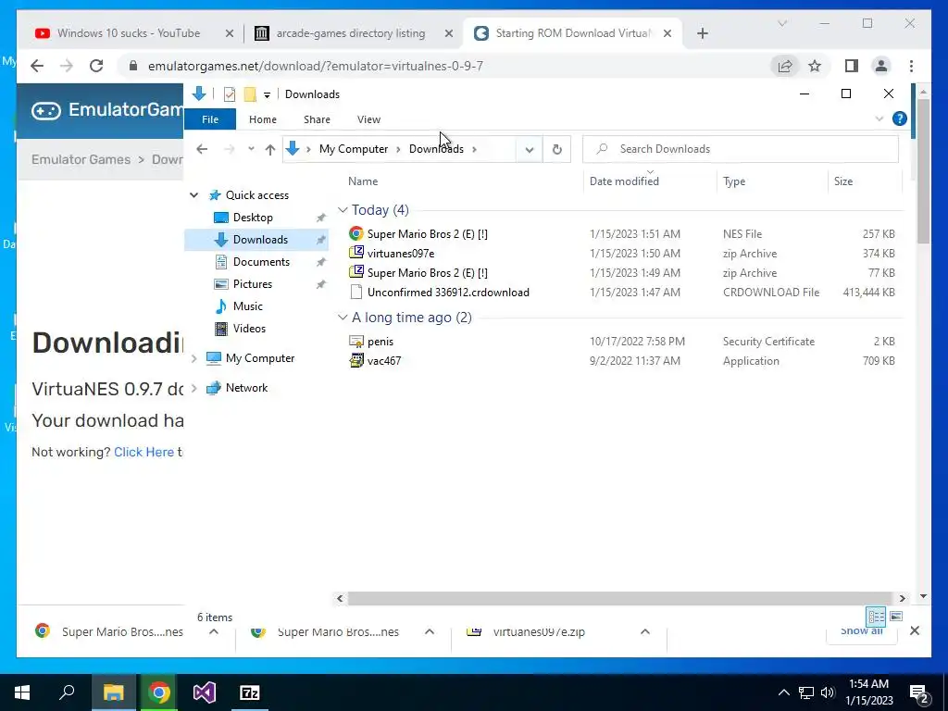Go back in File Explorer
The width and height of the screenshot is (948, 711).
click(x=202, y=149)
